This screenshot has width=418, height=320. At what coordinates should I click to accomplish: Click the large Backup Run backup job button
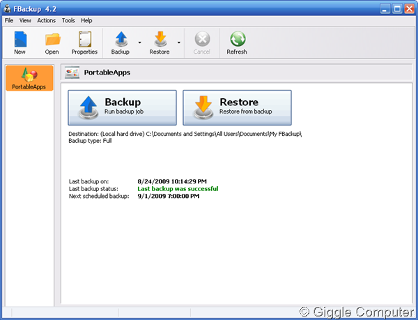tap(123, 107)
